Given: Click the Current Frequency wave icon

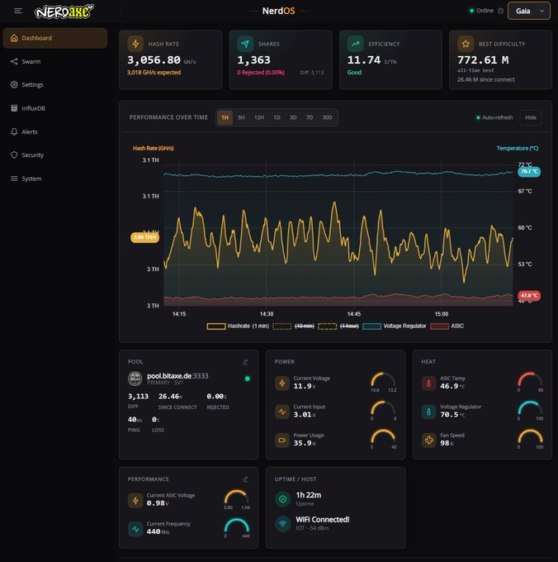Looking at the screenshot, I should 135,529.
